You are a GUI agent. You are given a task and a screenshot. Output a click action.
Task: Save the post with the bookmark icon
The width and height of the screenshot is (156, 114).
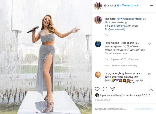coord(151,89)
